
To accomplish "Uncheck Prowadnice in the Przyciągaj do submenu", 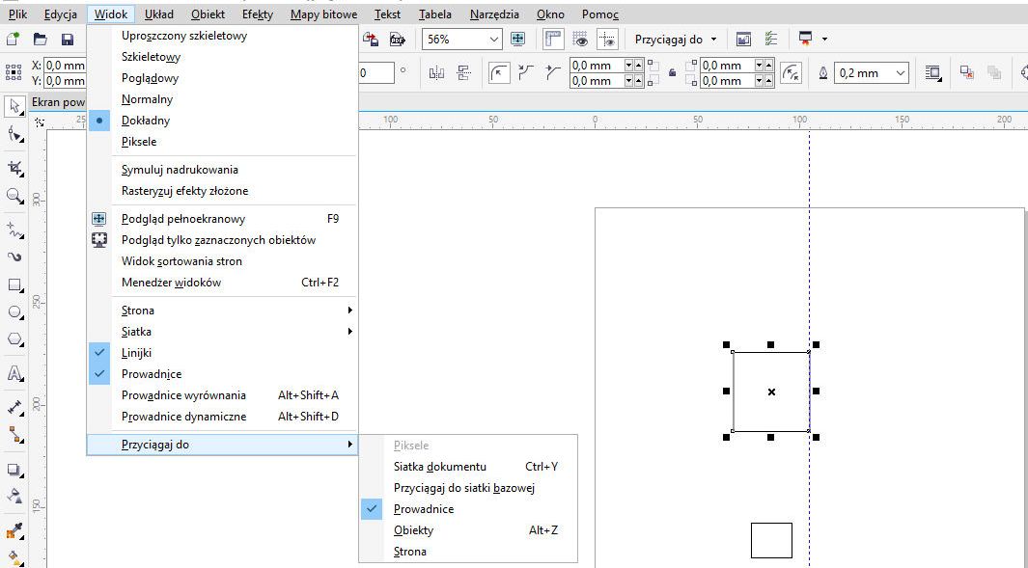I will pyautogui.click(x=423, y=509).
